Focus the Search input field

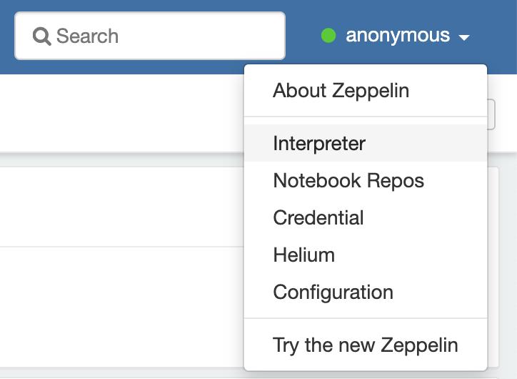[150, 36]
